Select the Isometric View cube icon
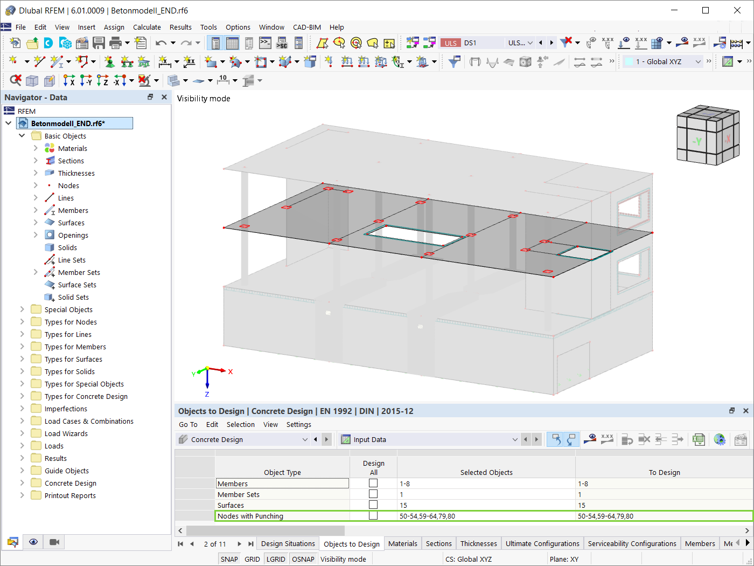The image size is (754, 566). click(707, 136)
